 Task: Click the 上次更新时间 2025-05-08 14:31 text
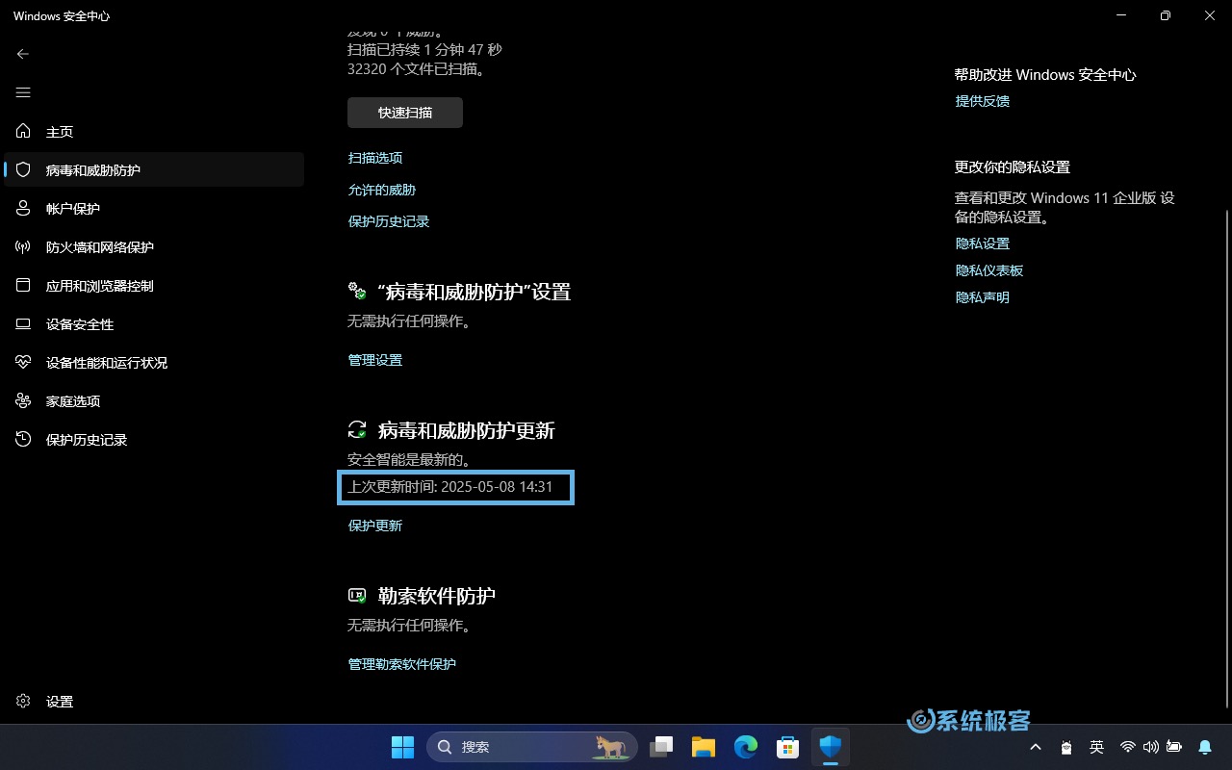[x=450, y=487]
